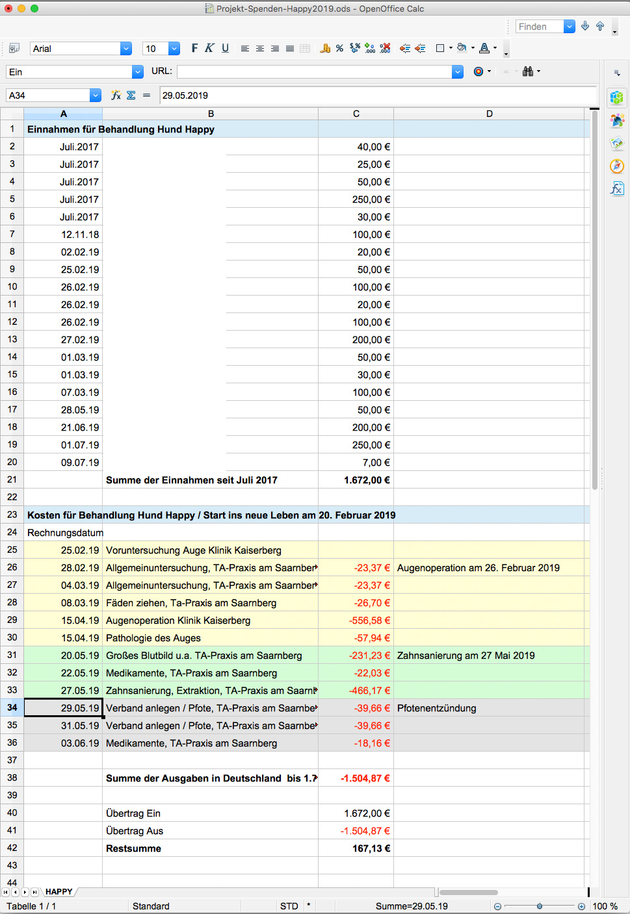Zoom out with minus button
Image resolution: width=630 pixels, height=914 pixels.
[497, 906]
